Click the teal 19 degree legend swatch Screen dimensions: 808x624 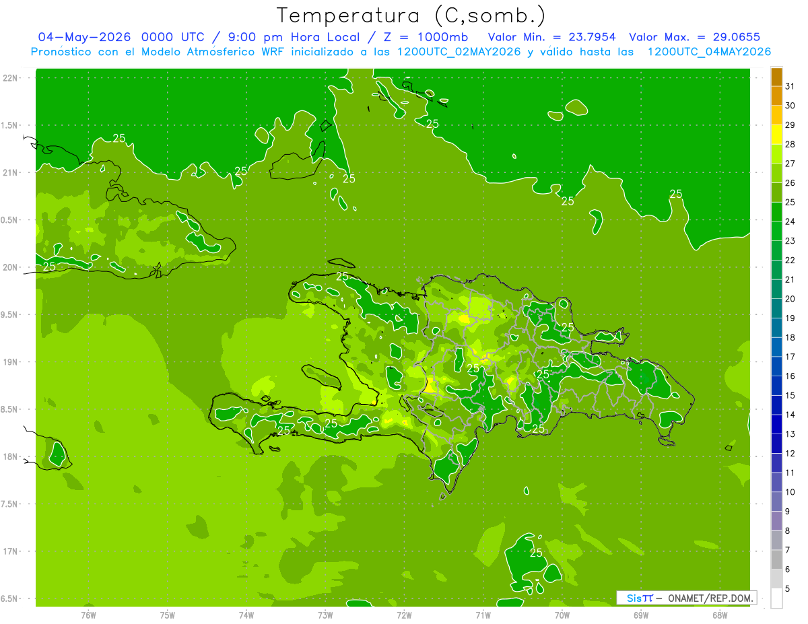776,309
